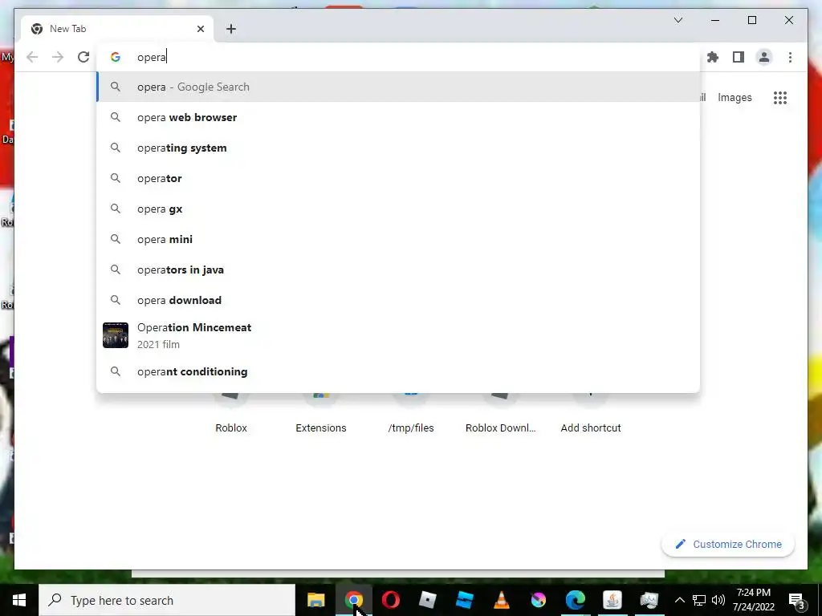Click the Google G icon in address bar
Viewport: 822px width, 616px height.
[116, 57]
